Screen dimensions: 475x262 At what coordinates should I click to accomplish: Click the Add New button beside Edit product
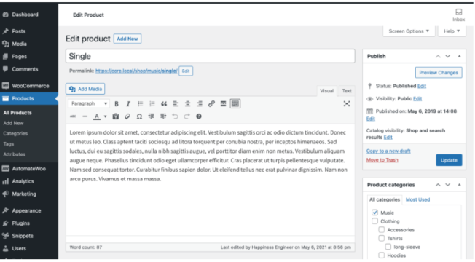tap(127, 39)
